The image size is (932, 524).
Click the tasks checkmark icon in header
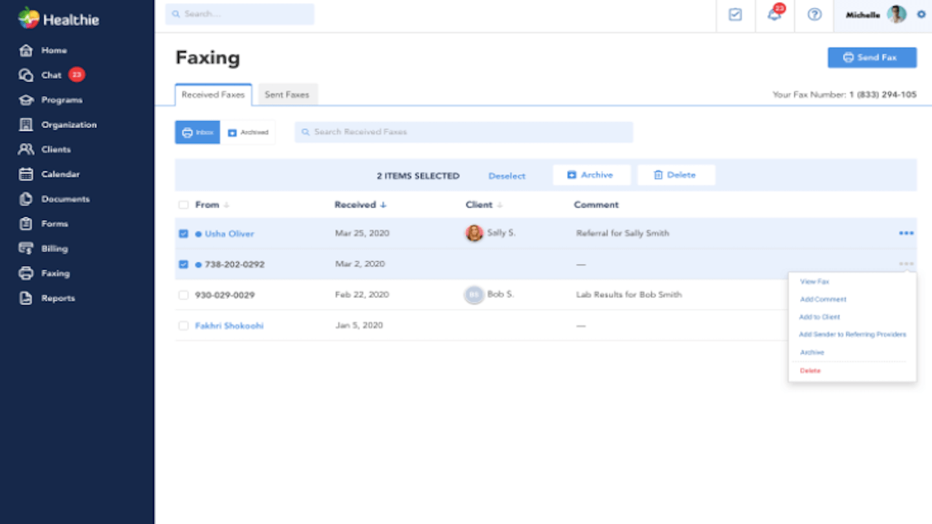[x=735, y=15]
